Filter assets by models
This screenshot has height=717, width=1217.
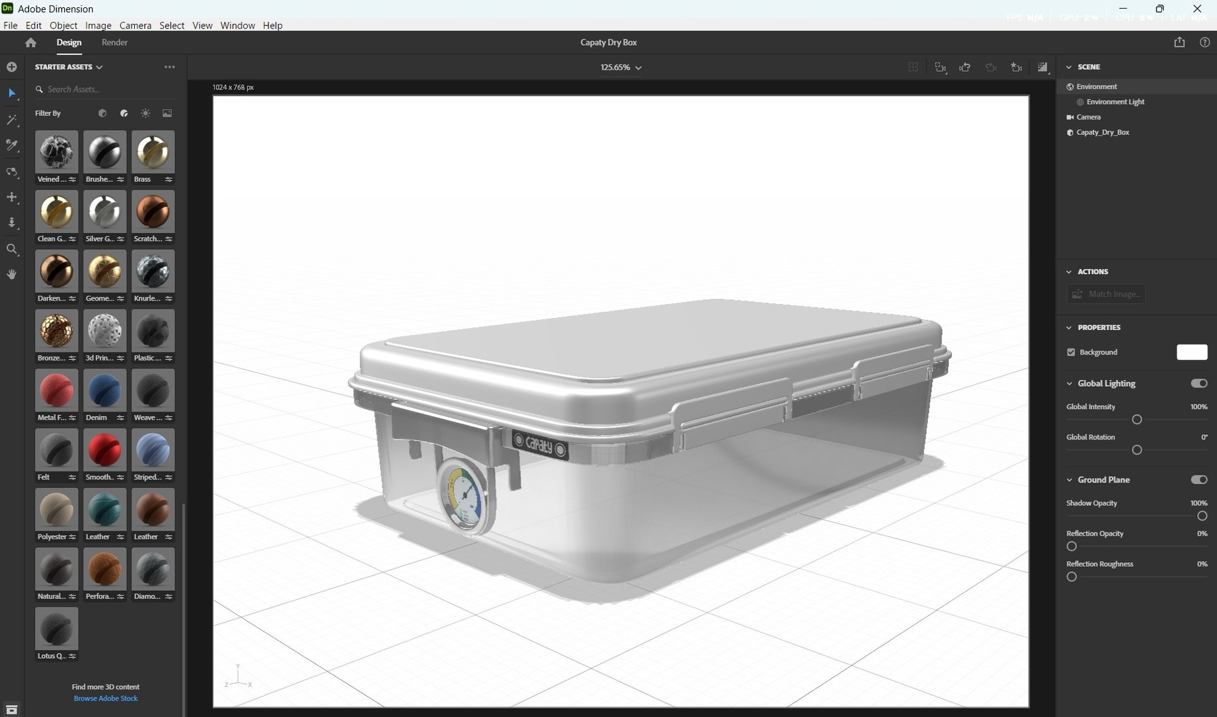click(102, 114)
